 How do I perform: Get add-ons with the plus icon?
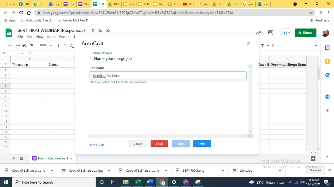click(x=327, y=110)
